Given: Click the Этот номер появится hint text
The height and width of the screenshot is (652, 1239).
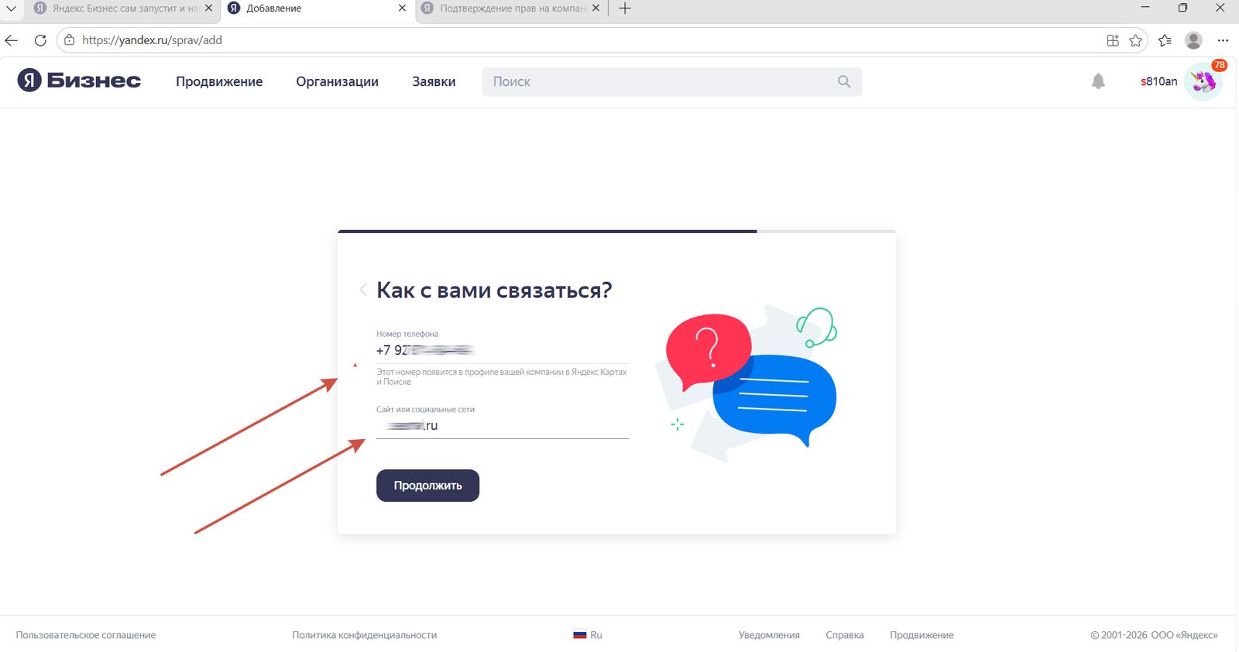Looking at the screenshot, I should [502, 377].
